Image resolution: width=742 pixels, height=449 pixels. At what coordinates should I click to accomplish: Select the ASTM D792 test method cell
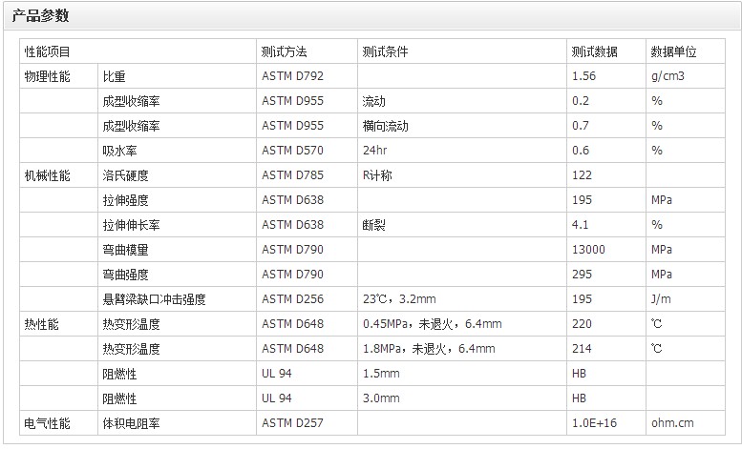[x=292, y=76]
